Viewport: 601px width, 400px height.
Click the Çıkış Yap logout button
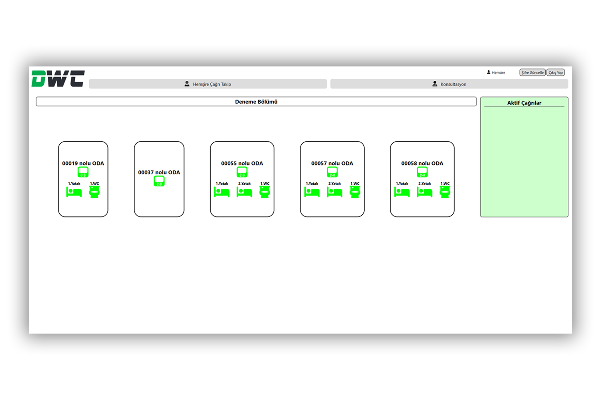tap(555, 72)
